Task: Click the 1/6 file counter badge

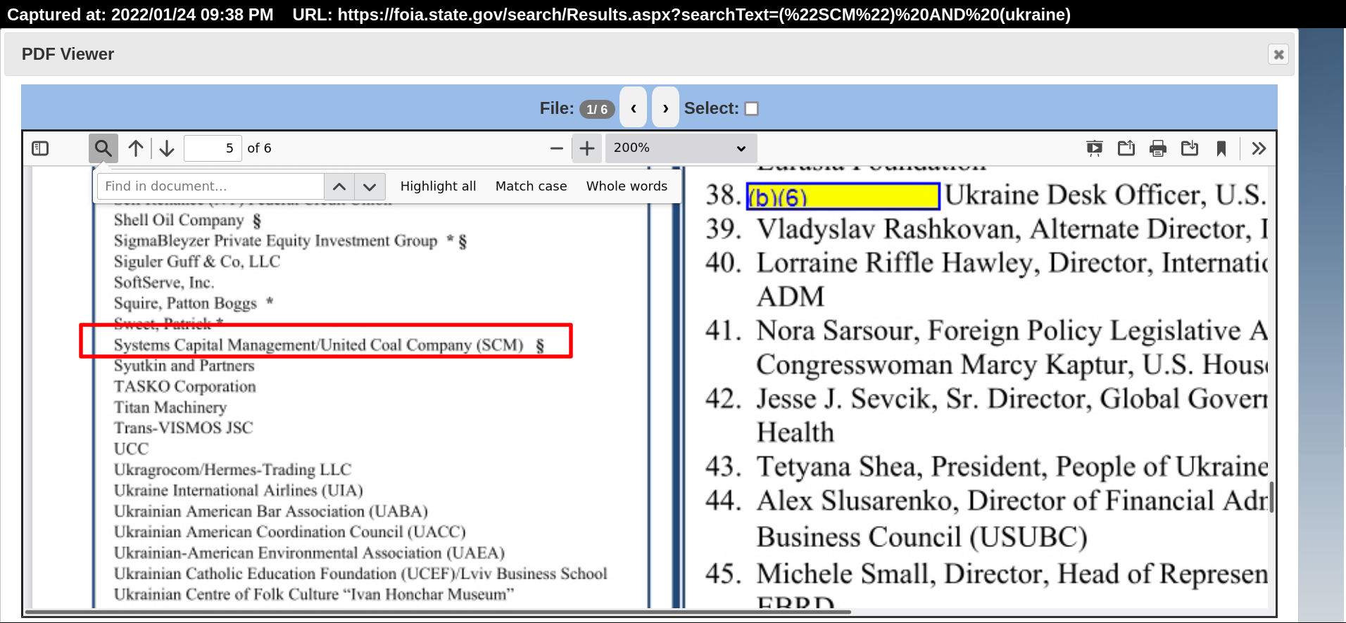Action: coord(597,109)
